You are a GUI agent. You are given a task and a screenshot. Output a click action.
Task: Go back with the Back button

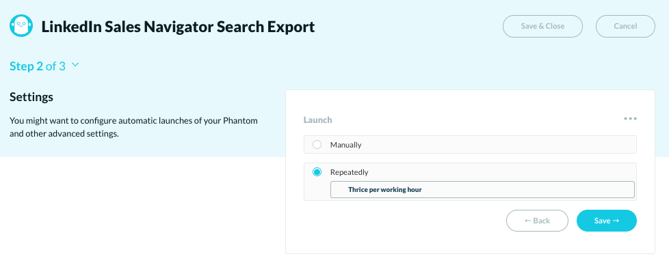(537, 221)
